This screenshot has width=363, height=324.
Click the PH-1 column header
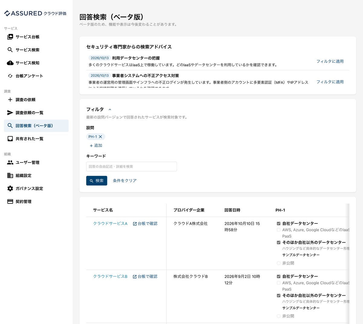click(x=280, y=210)
